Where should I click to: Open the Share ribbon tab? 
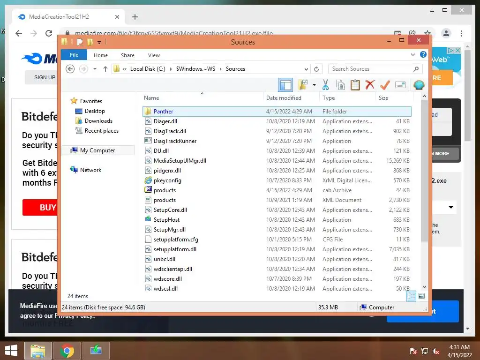point(127,55)
